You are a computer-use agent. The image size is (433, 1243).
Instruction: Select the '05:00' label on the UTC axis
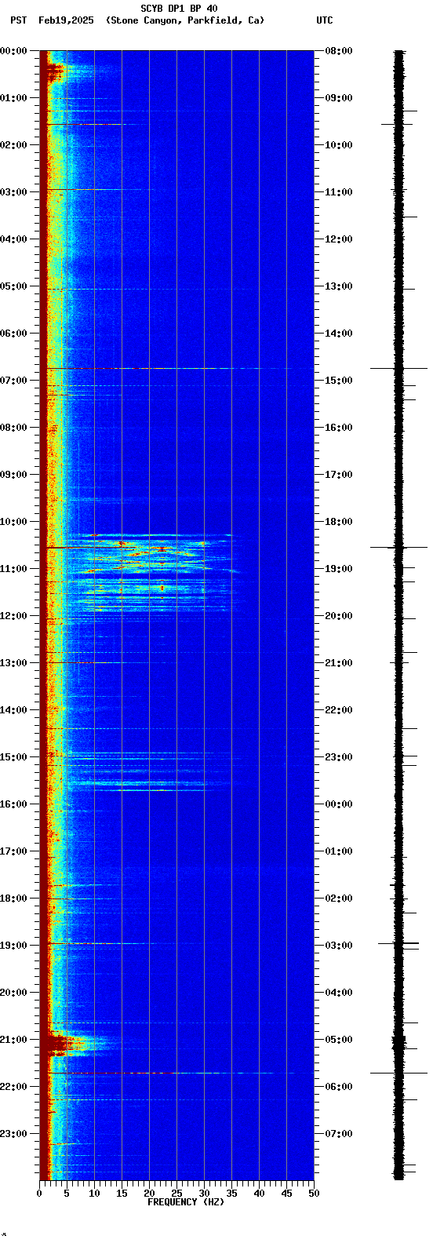(x=339, y=1040)
